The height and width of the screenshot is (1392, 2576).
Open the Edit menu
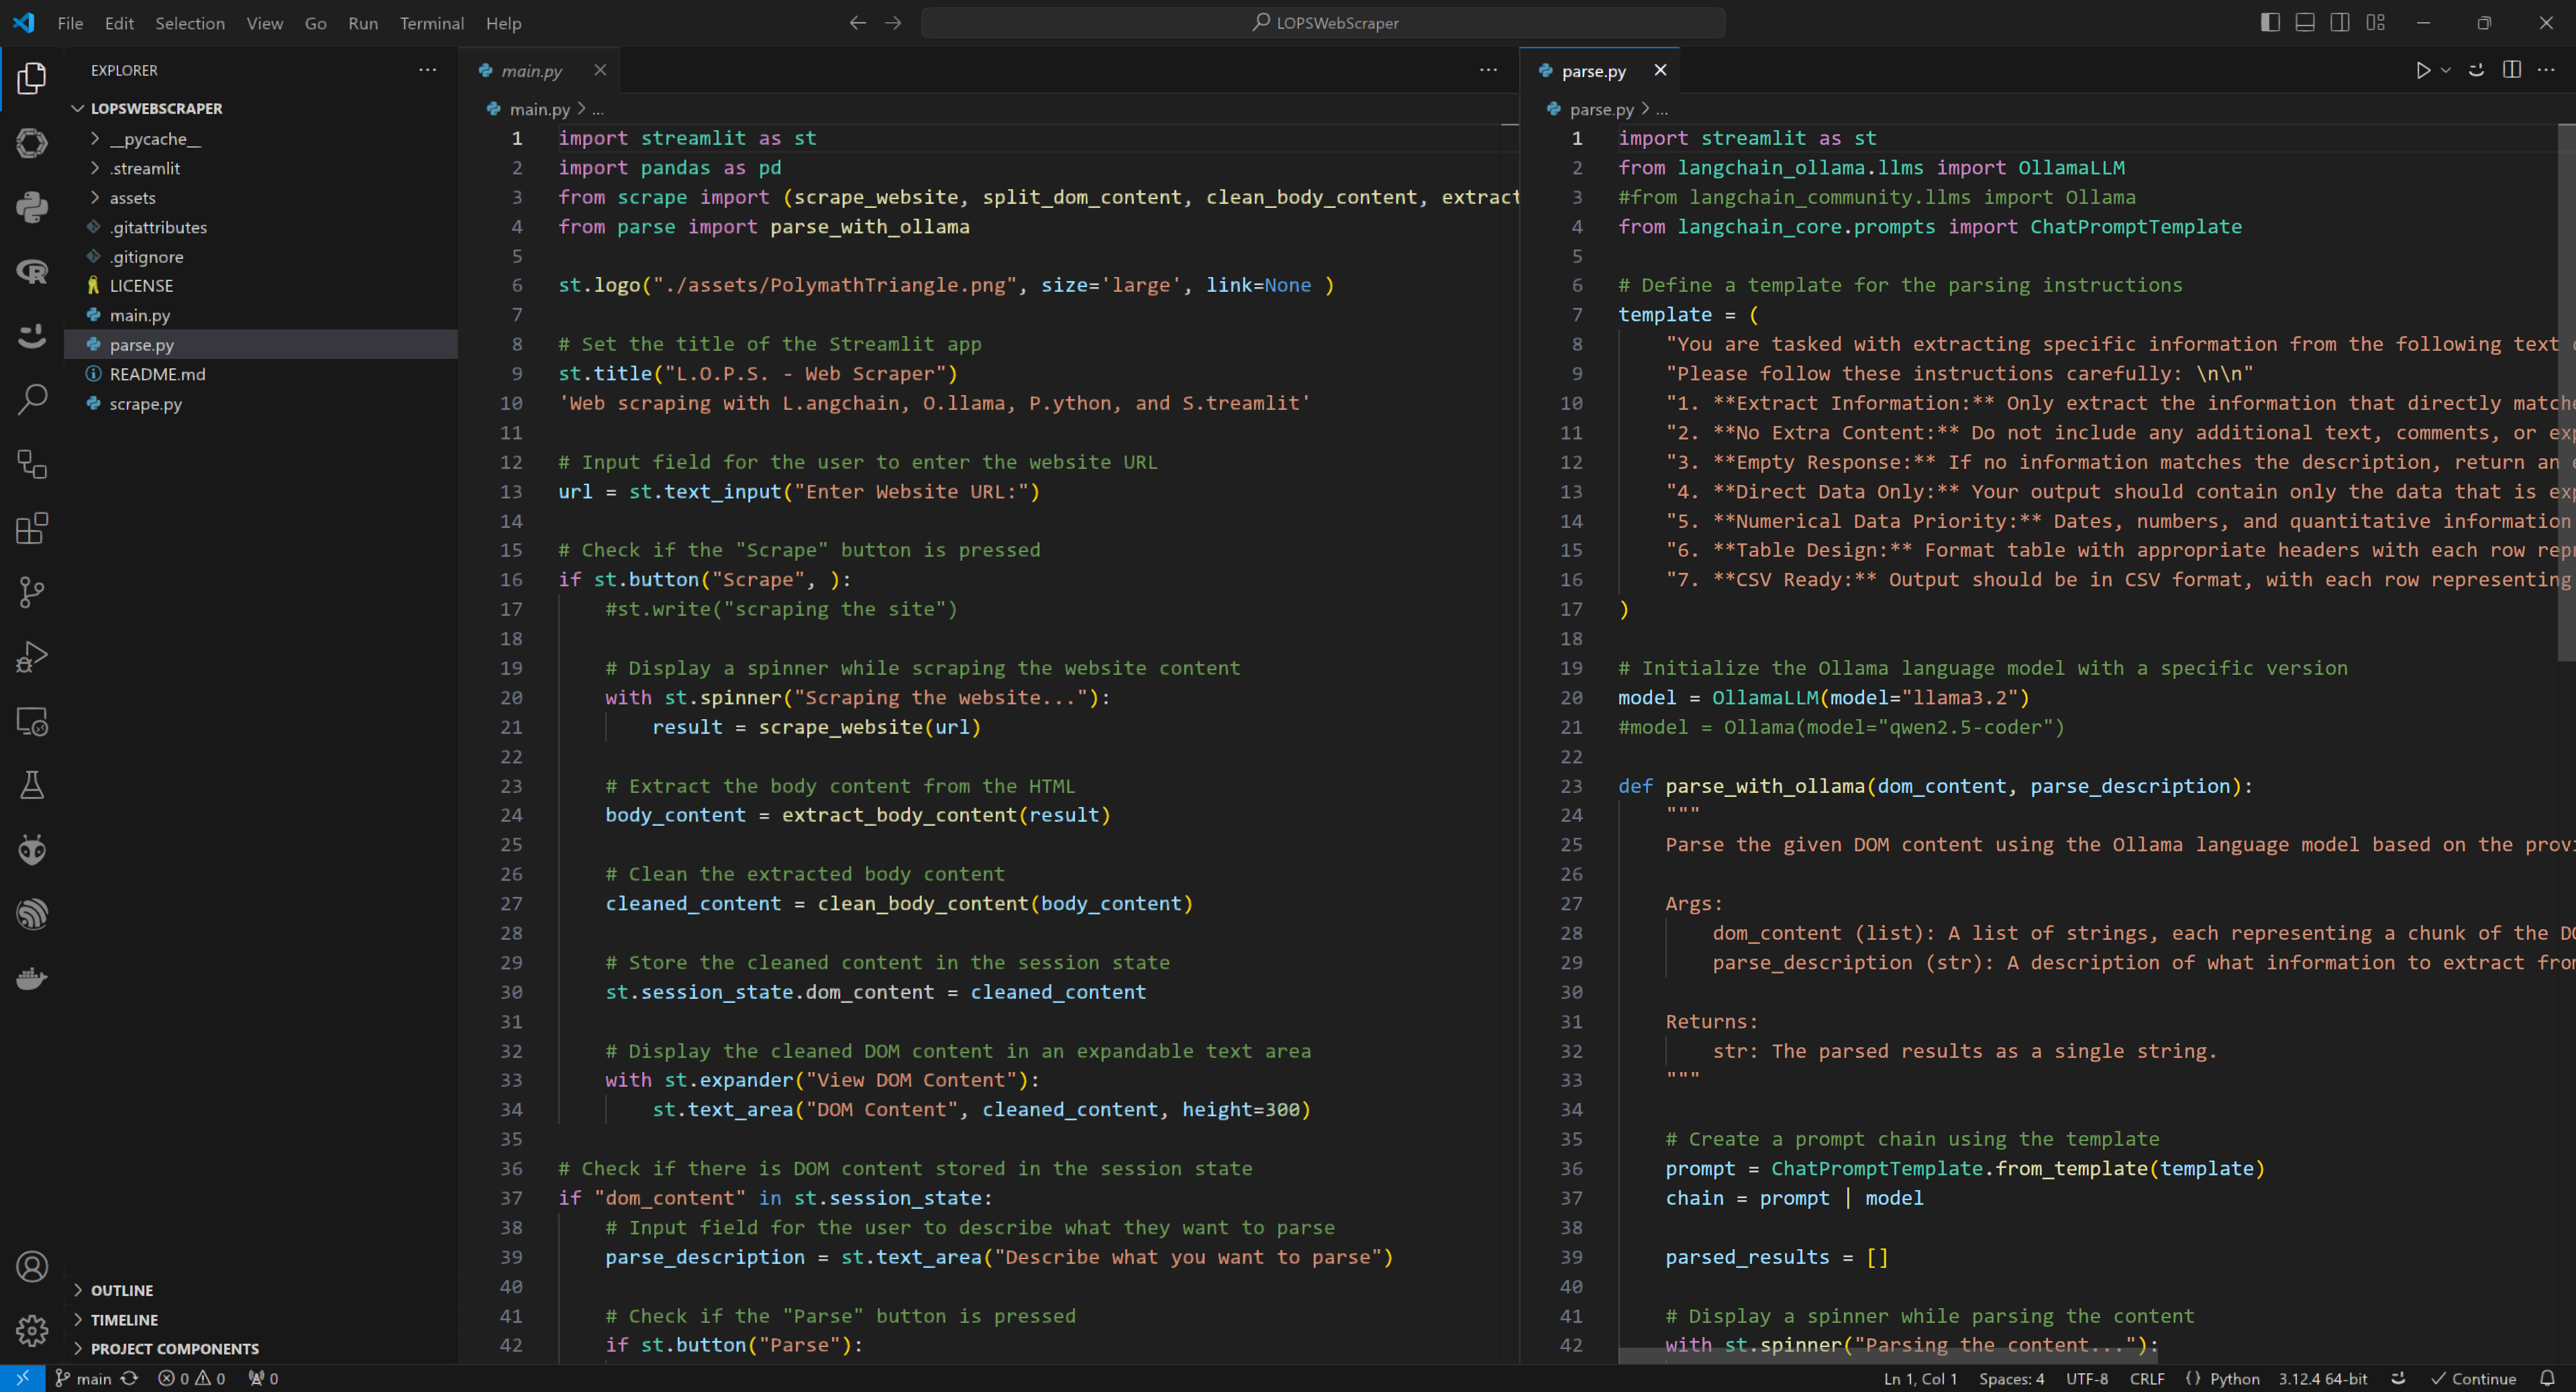(x=119, y=23)
